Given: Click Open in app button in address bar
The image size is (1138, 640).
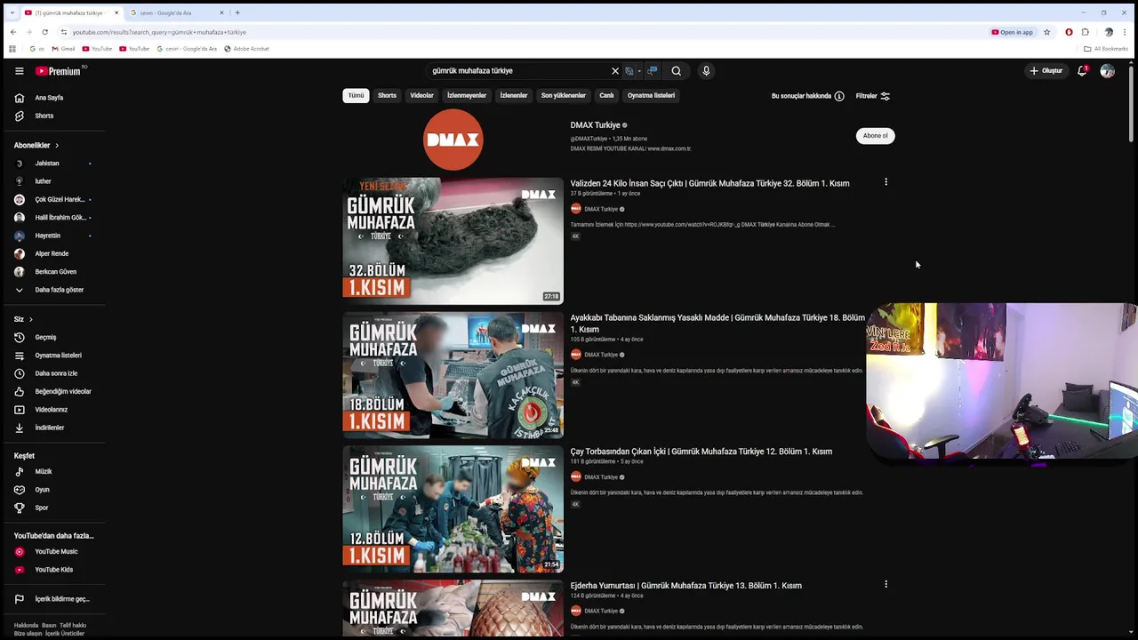Looking at the screenshot, I should coord(1012,32).
